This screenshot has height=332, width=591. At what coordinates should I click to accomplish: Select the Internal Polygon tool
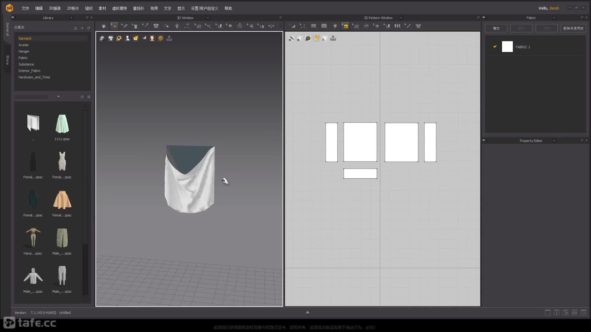(324, 26)
